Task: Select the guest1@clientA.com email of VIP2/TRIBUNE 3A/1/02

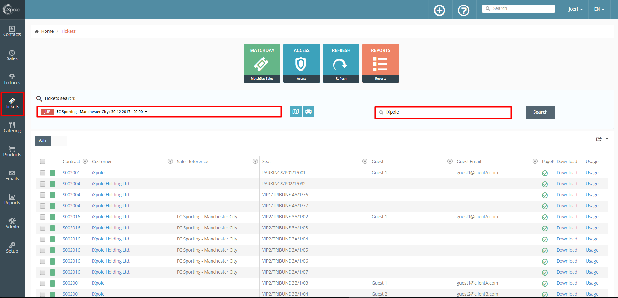Action: point(477,217)
